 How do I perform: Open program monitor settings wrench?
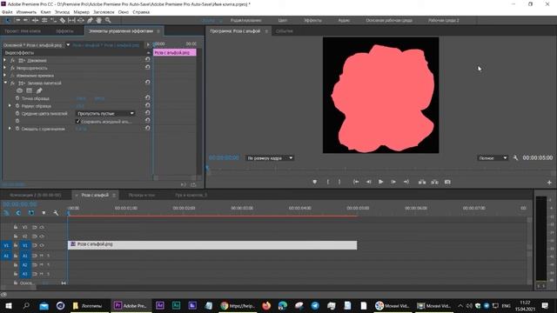pyautogui.click(x=515, y=157)
